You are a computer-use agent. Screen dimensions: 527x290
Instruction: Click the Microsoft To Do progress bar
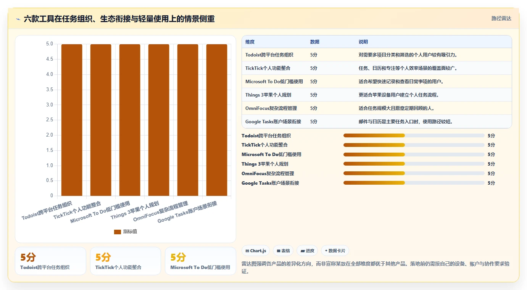point(414,155)
